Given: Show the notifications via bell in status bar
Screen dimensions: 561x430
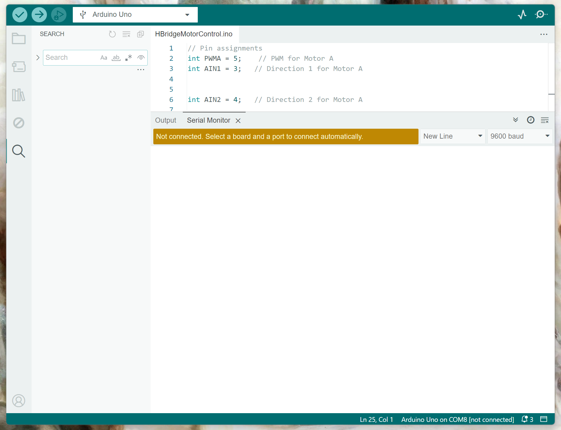Looking at the screenshot, I should (525, 419).
